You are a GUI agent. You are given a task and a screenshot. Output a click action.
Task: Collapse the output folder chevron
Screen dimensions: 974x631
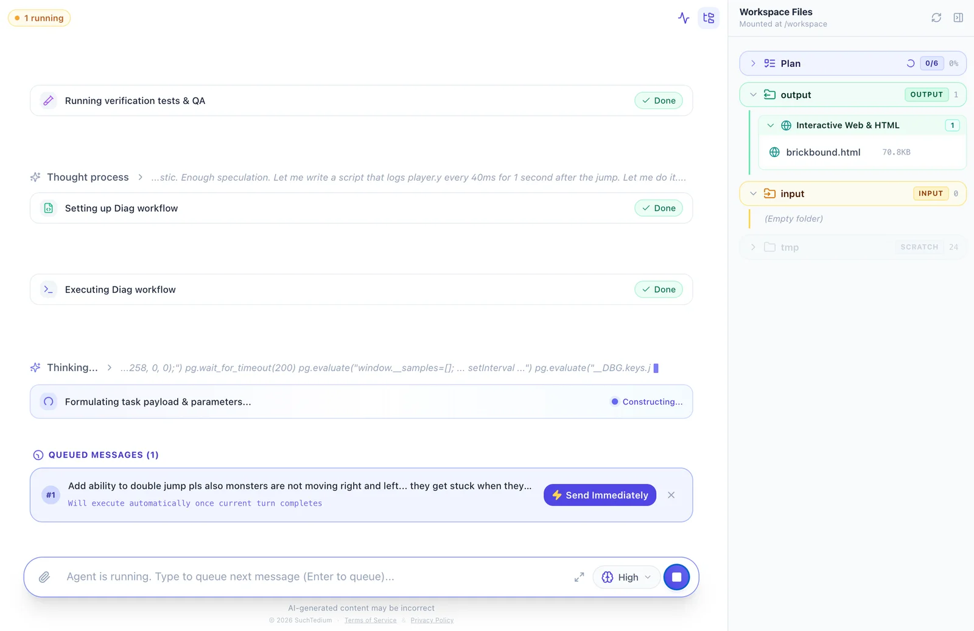(753, 95)
